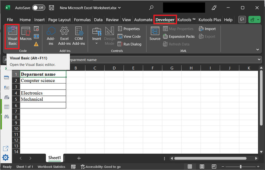Click the Add-ins icon

[x=51, y=36]
